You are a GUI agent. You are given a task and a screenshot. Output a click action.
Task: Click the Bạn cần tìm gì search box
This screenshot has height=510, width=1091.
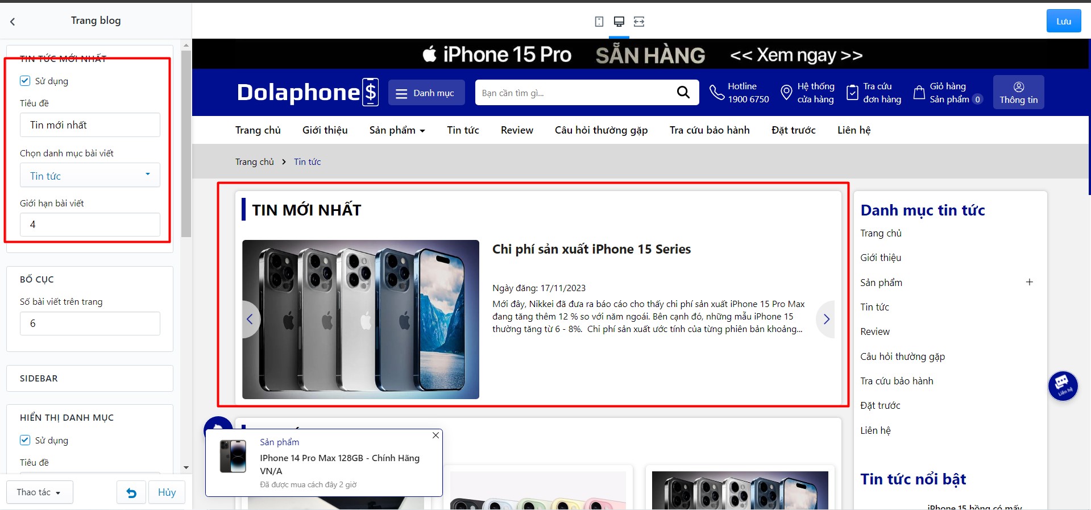(x=574, y=93)
